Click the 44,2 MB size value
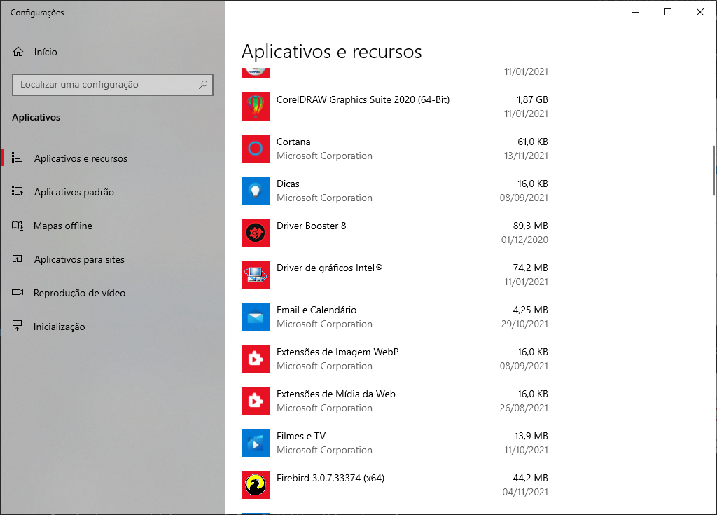Viewport: 717px width, 515px height. pos(531,478)
